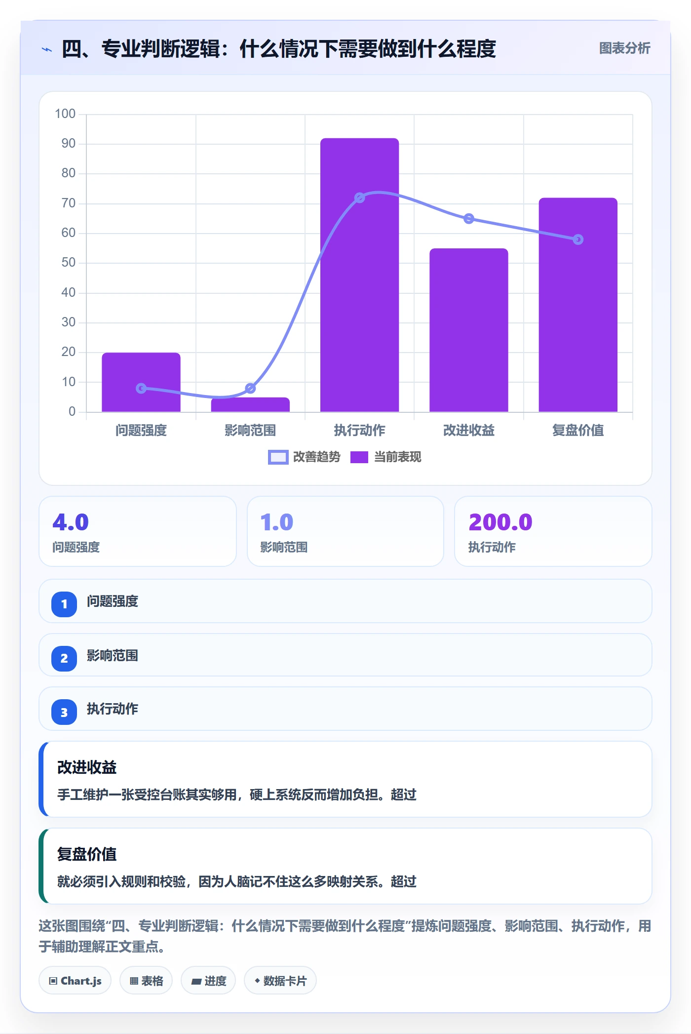
Task: Click the trend line point above 执行动作
Action: 360,198
